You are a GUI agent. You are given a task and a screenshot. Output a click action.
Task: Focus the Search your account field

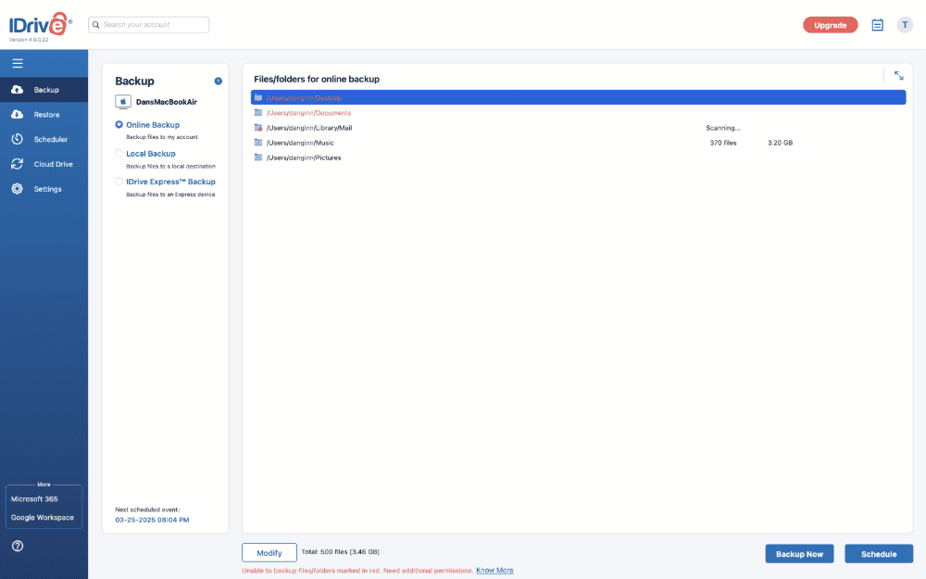point(149,25)
